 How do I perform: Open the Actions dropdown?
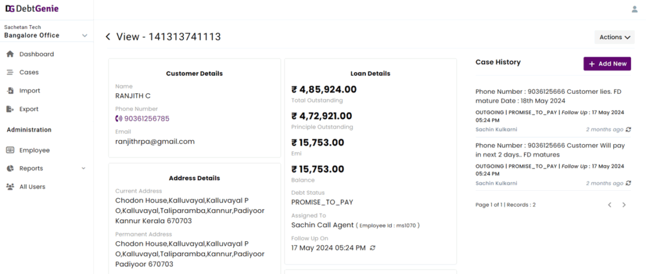[x=614, y=37]
